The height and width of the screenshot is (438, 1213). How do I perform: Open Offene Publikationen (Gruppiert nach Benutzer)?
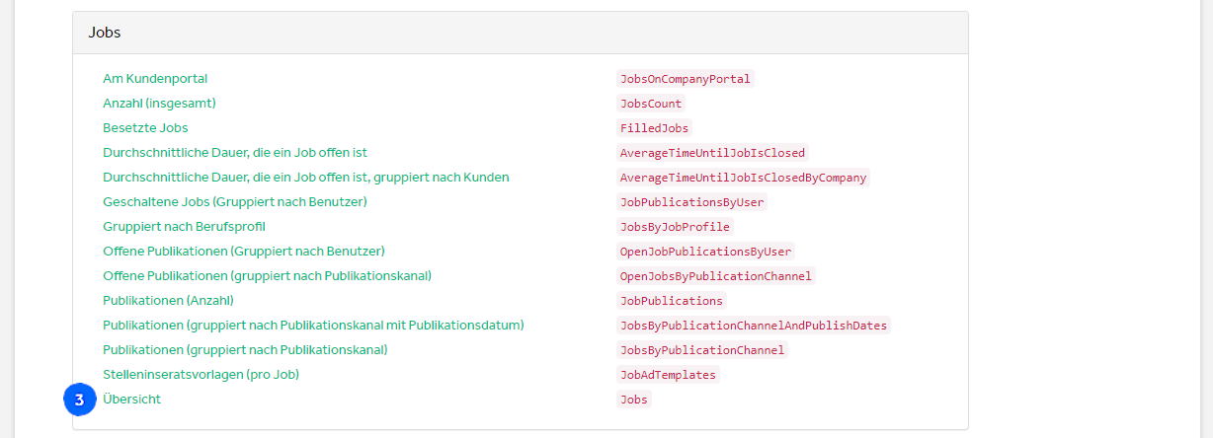pyautogui.click(x=244, y=252)
